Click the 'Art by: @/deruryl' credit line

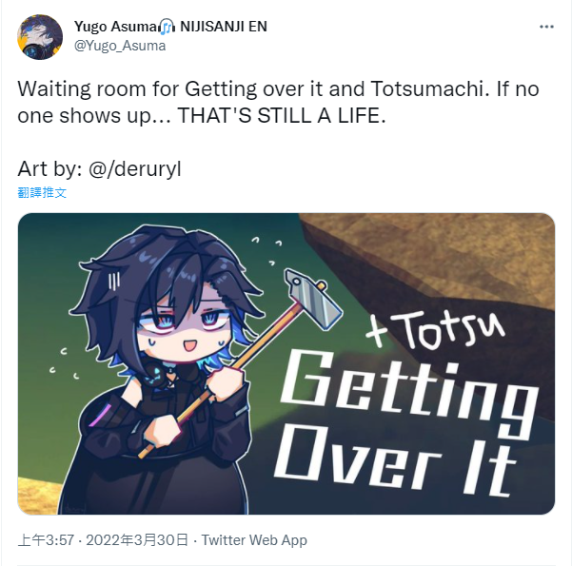click(x=99, y=169)
